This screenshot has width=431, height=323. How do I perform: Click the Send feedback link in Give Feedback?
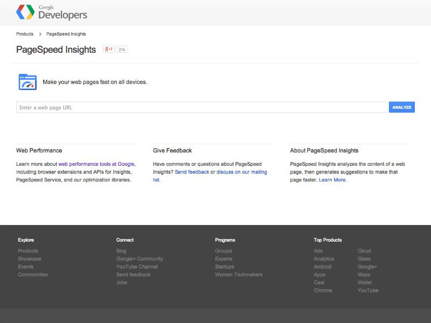click(x=192, y=172)
